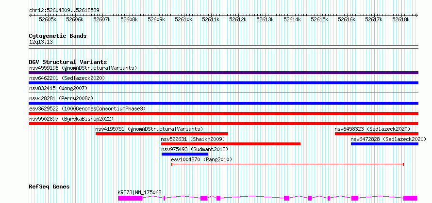Click the 52616k ruler tick label

347,19
